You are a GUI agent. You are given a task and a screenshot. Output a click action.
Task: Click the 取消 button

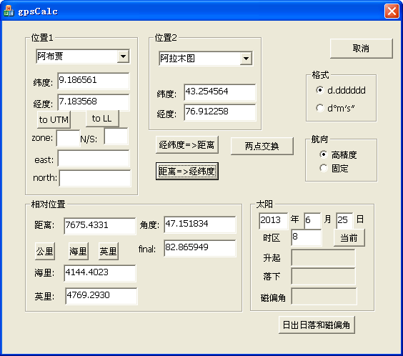(361, 49)
